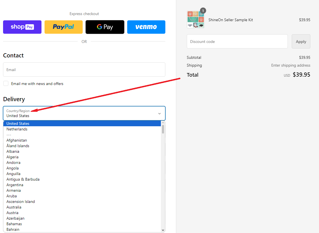This screenshot has height=233, width=319.
Task: Tick 'Email me with news and offers'
Action: coord(6,84)
